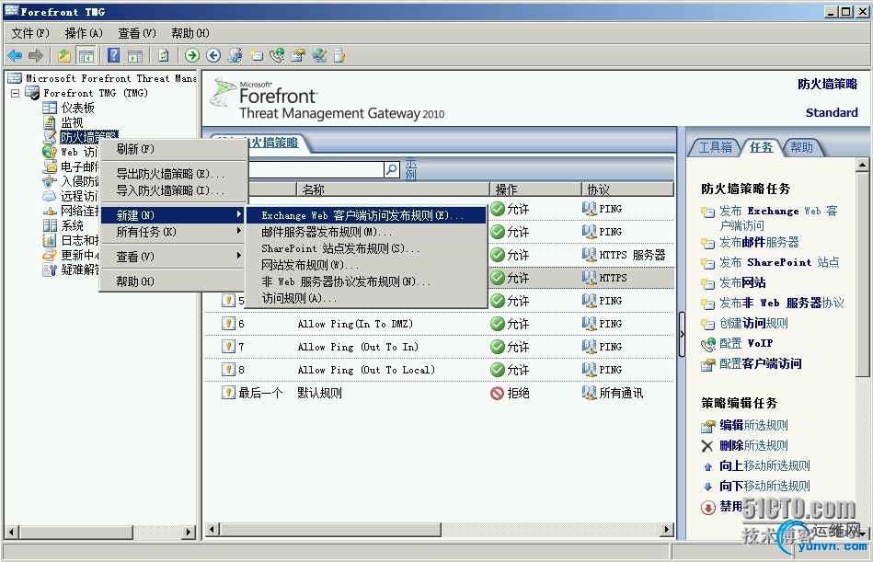873x562 pixels.
Task: Click the 发布 SharePoint 站点 task link
Action: (x=779, y=262)
